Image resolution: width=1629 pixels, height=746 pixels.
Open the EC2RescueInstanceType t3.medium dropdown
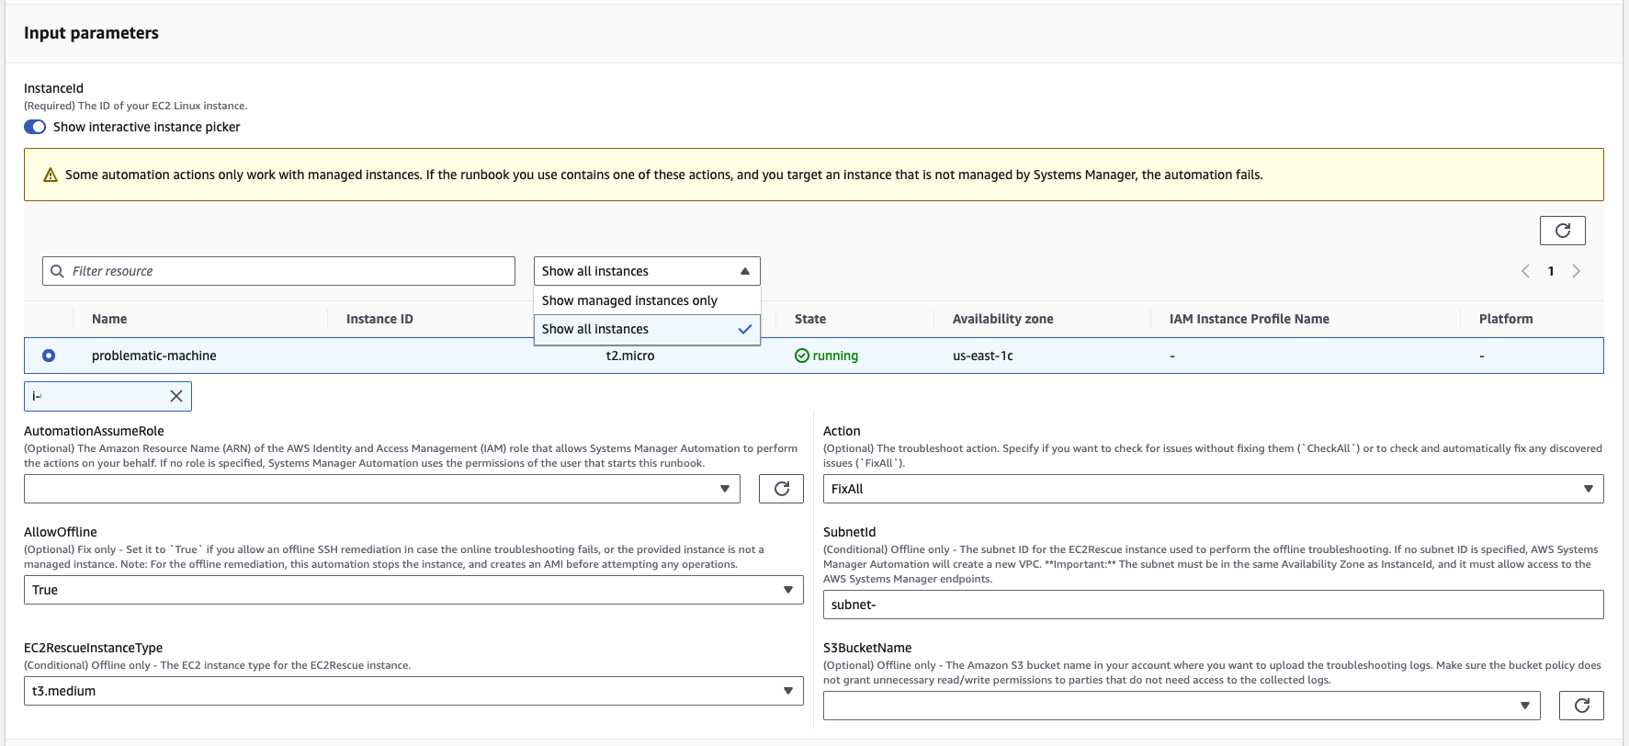(x=413, y=691)
